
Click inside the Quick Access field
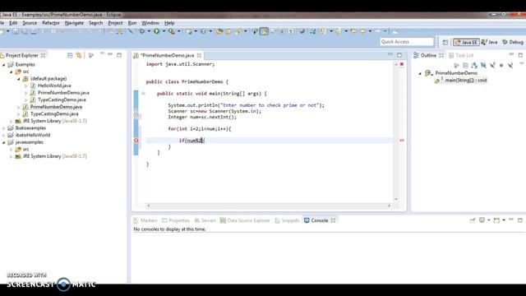coord(407,42)
